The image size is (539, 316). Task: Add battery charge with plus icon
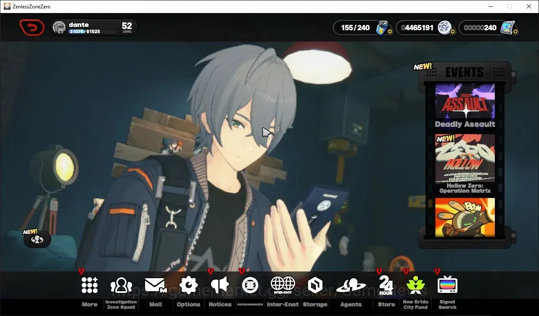pos(390,32)
